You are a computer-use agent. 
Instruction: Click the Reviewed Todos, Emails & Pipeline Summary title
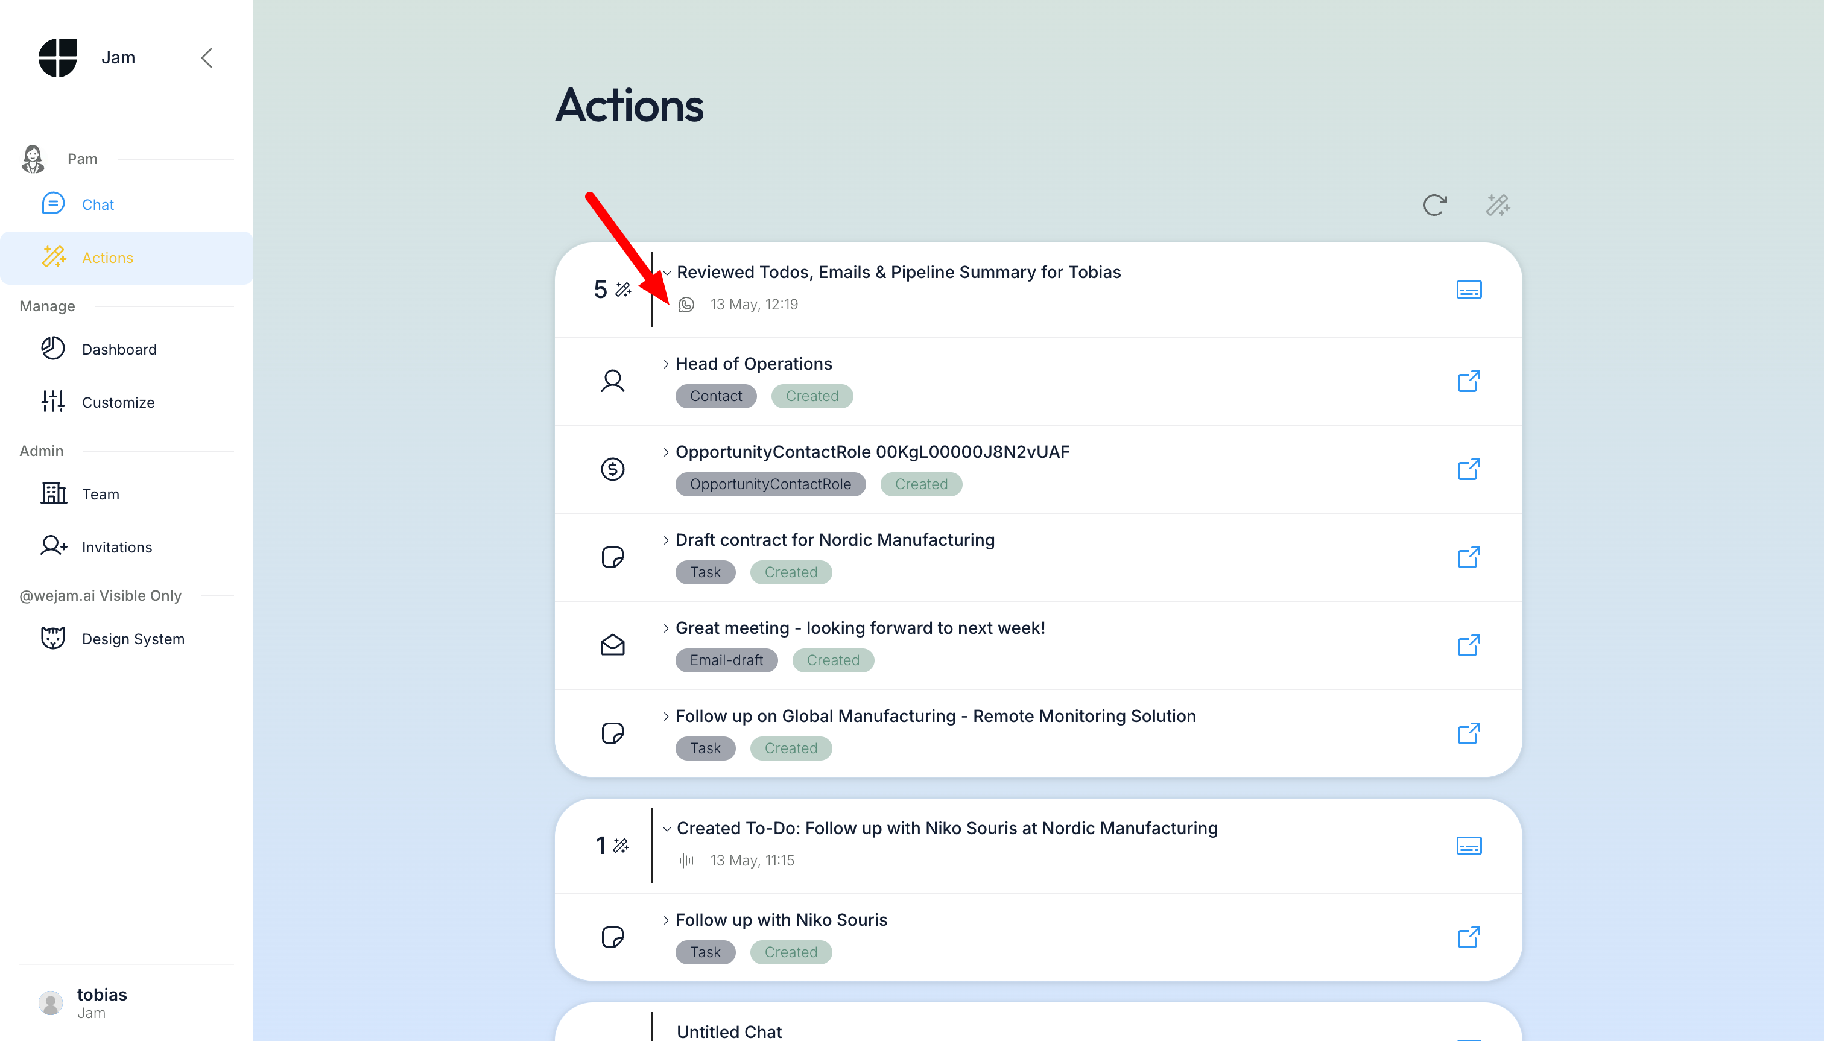pos(899,273)
